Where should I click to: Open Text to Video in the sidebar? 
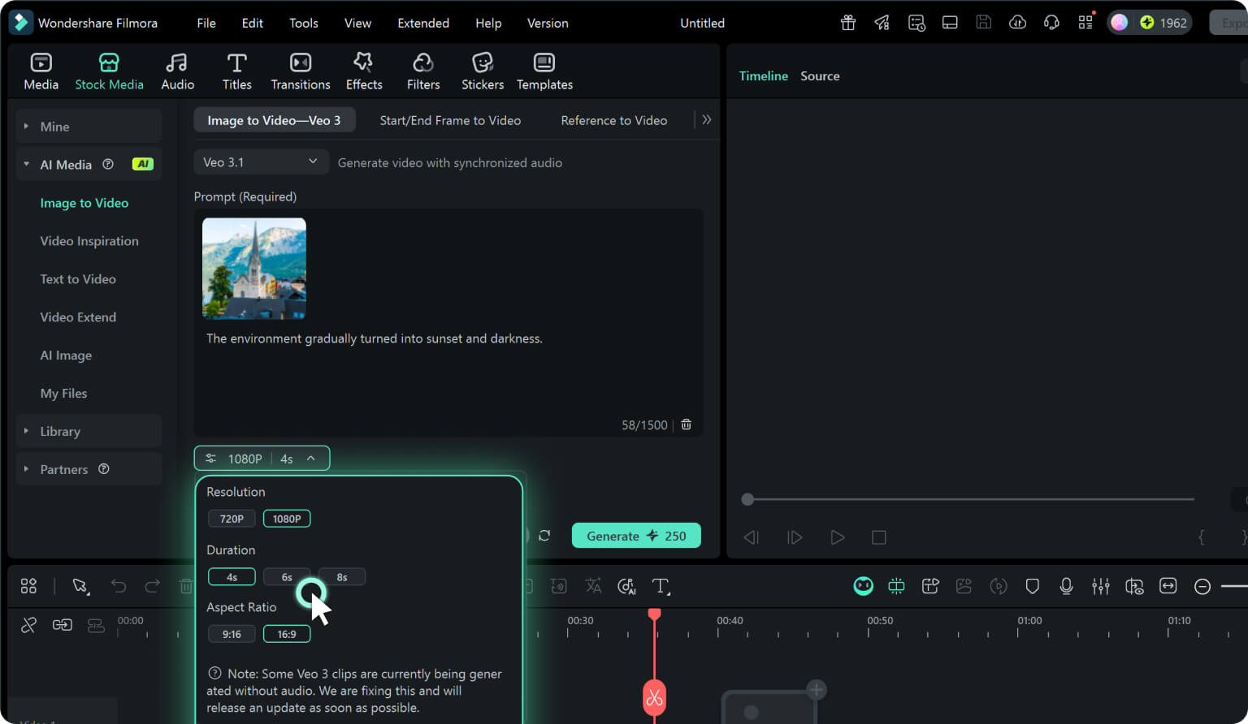[x=78, y=278]
